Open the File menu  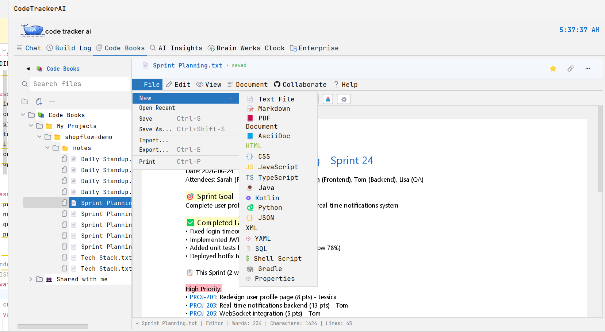(x=148, y=85)
